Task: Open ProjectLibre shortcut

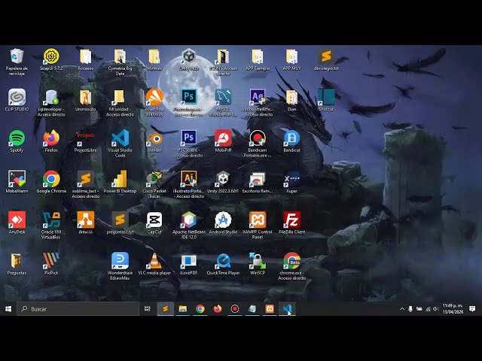Action: pos(85,141)
